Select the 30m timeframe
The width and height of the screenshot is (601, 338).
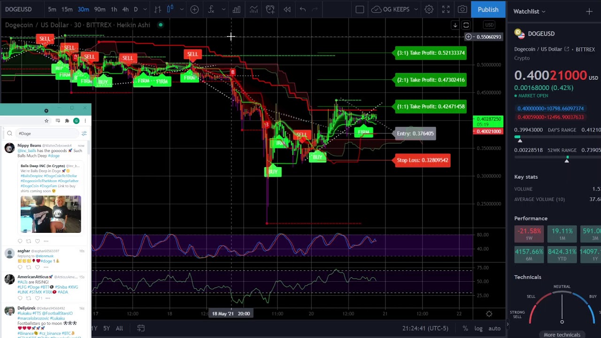(x=83, y=9)
